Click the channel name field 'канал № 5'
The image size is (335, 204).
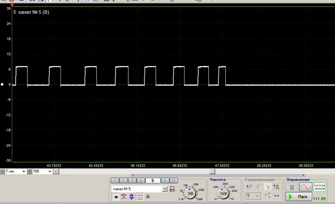pos(137,189)
